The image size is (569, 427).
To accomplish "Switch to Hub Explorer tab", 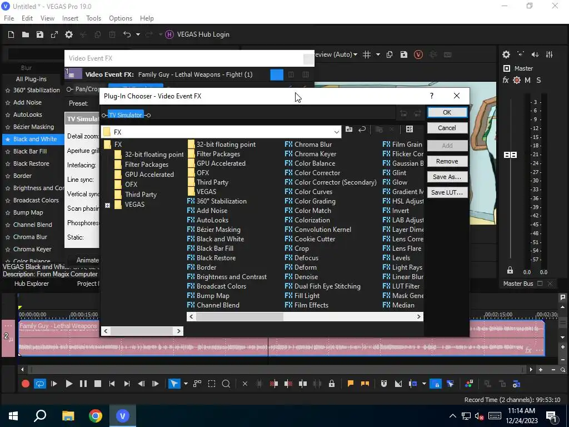I will pyautogui.click(x=32, y=284).
